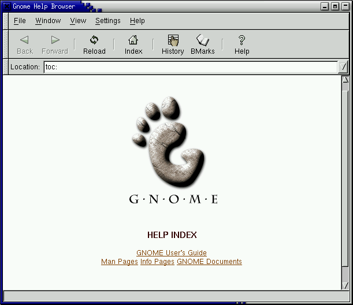Click inside the Location text field

tap(189, 67)
